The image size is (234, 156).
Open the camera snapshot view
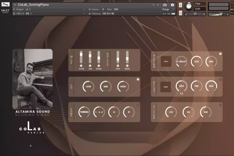pos(165,5)
